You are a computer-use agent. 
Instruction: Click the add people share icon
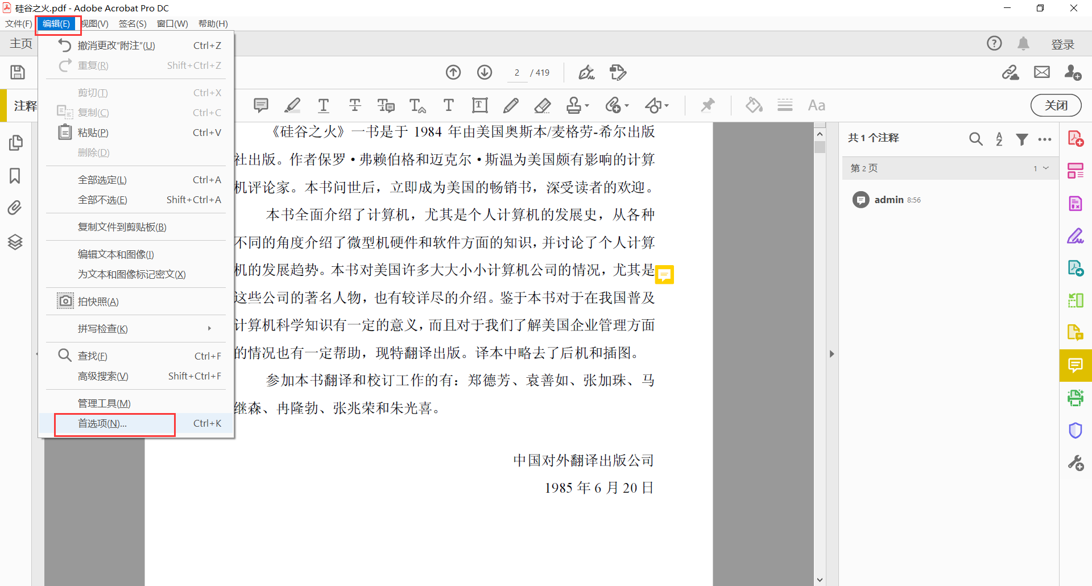1073,72
